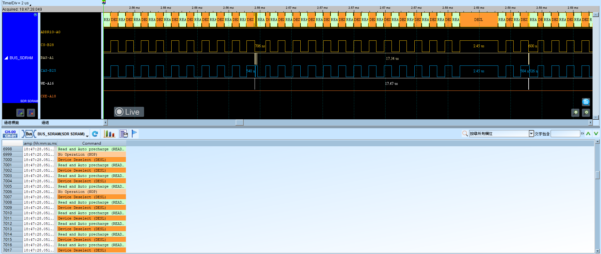Click the add channel waveform icon
The width and height of the screenshot is (601, 254).
[x=20, y=112]
